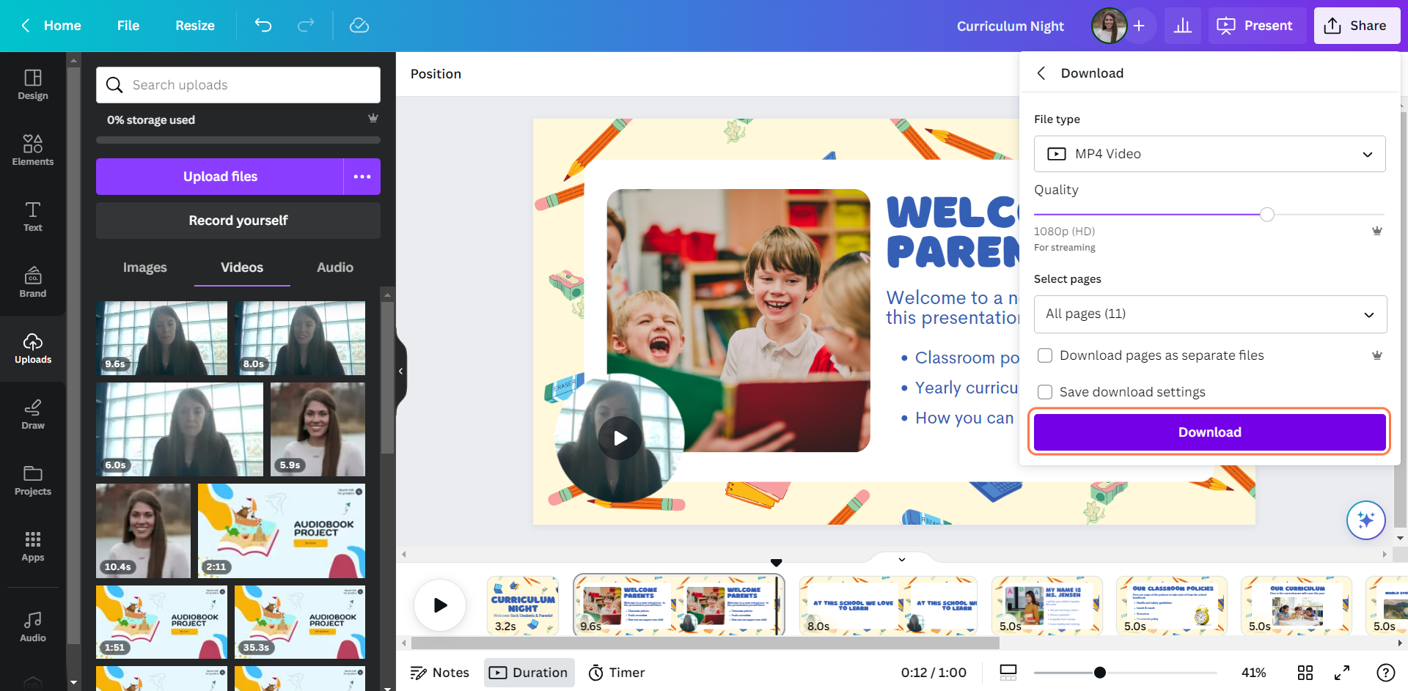The width and height of the screenshot is (1408, 691).
Task: Open the analytics bar chart icon
Action: pos(1183,26)
